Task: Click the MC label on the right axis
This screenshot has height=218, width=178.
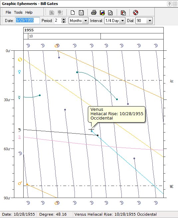Action: point(171,186)
